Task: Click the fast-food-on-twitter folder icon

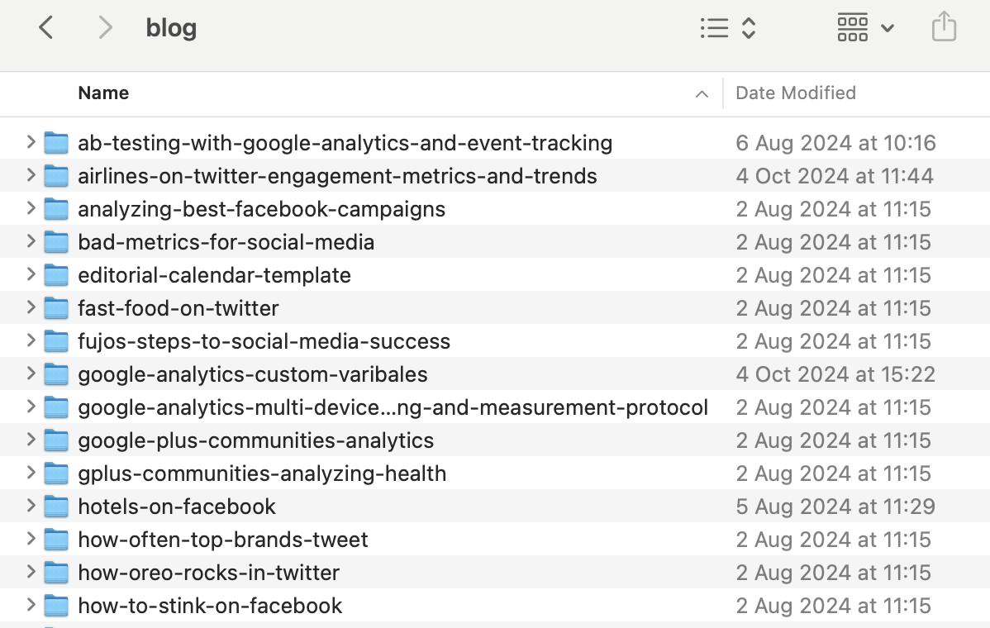Action: [x=56, y=308]
